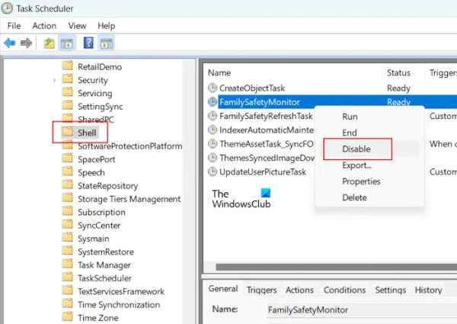This screenshot has height=324, width=457.
Task: Switch to the Actions tab
Action: (x=299, y=290)
